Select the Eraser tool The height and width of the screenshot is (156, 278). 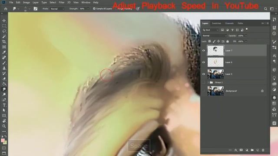click(x=4, y=79)
